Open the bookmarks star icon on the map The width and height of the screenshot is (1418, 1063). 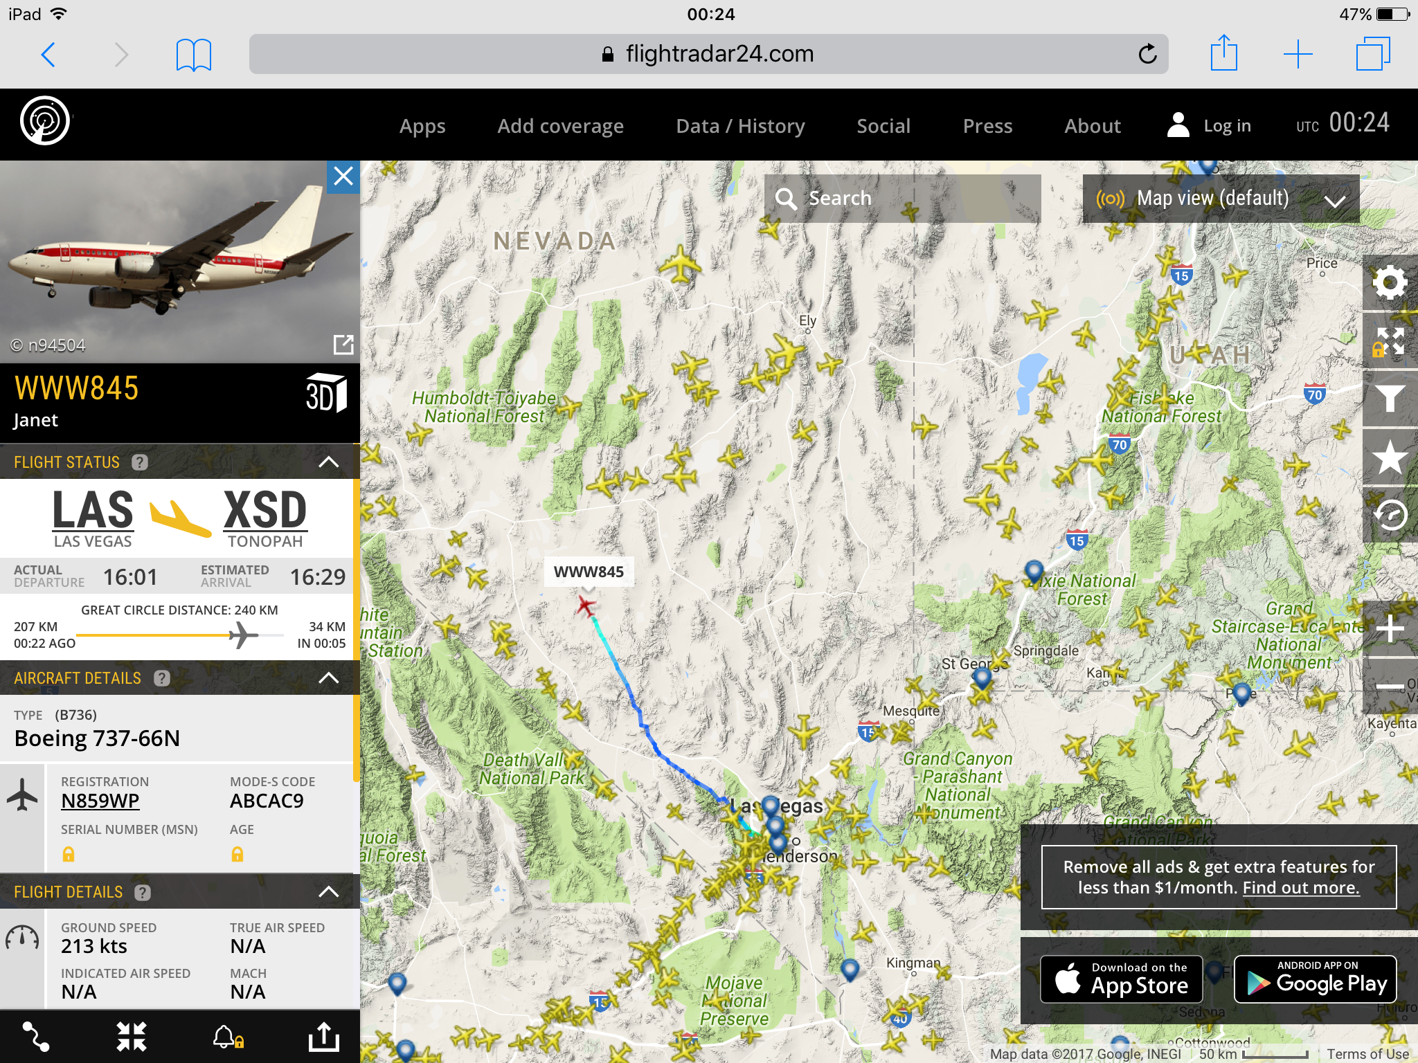(x=1389, y=457)
